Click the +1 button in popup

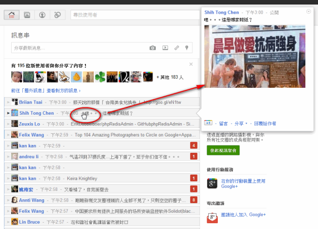pos(208,123)
